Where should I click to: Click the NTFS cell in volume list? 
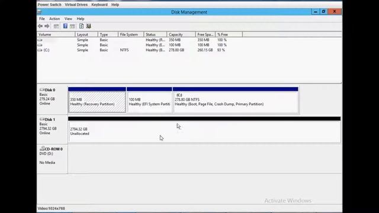[124, 50]
